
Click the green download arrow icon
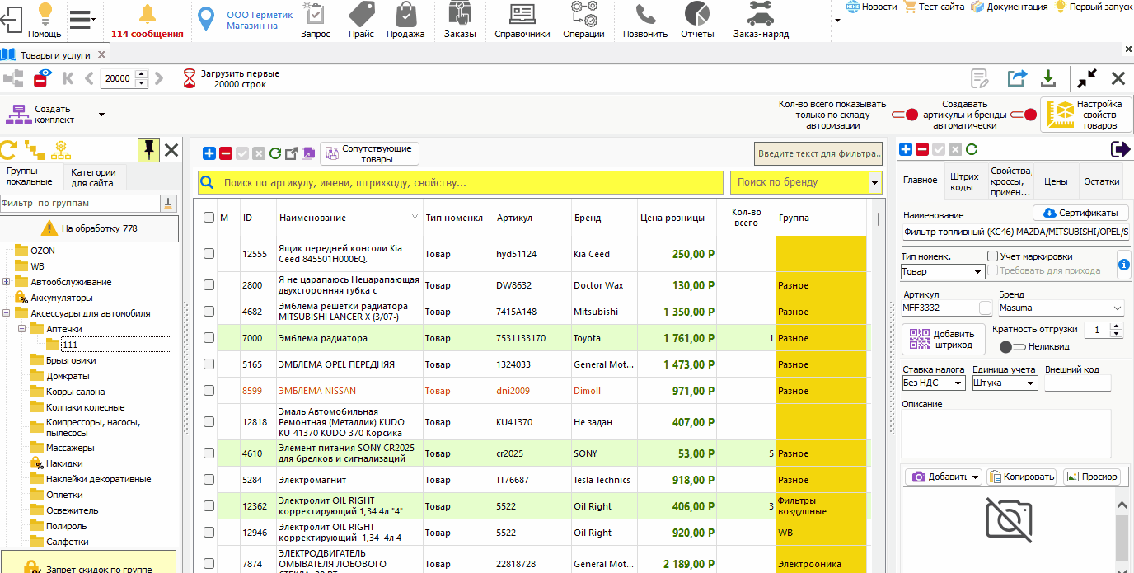point(1048,78)
